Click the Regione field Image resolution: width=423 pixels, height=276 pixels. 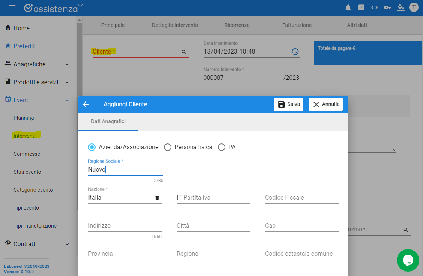[213, 254]
